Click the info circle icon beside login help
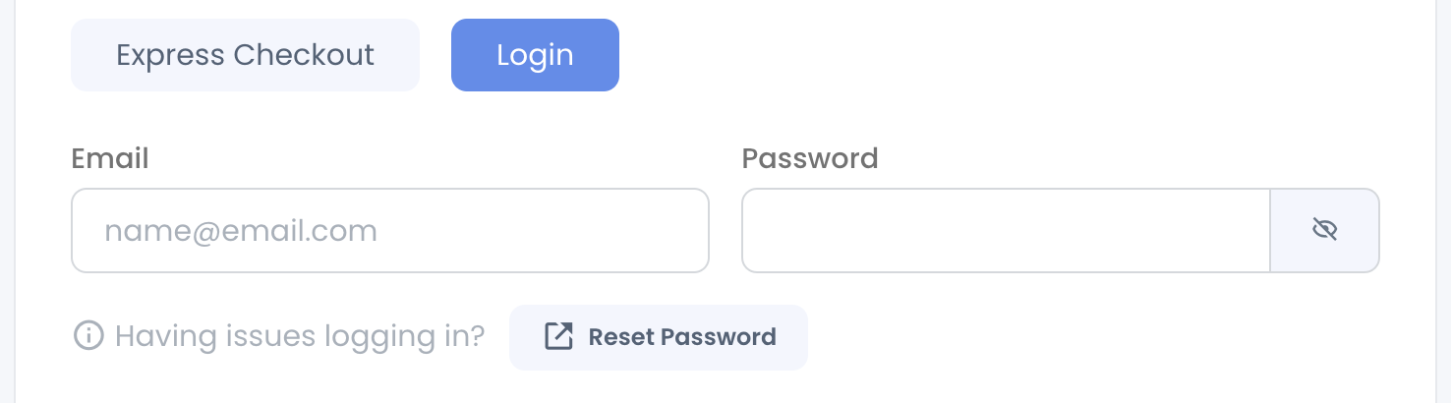Screen dimensions: 1451x403 (88, 337)
